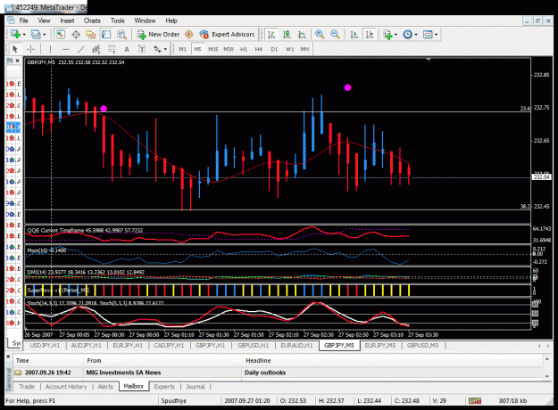Select the Cursor arrow tool
Screen dimensions: 558x410
pyautogui.click(x=15, y=49)
